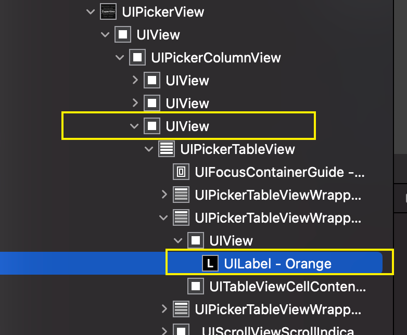Viewport: 407px width, 335px height.
Task: Select the UILabel - Orange row text
Action: pyautogui.click(x=277, y=263)
